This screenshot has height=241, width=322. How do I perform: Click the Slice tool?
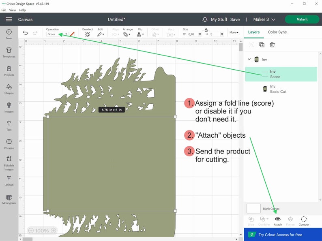pos(251,221)
